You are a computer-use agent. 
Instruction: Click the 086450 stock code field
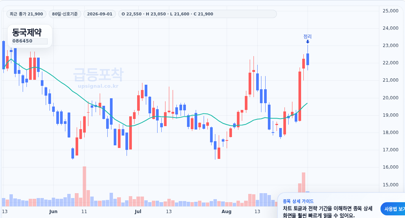point(30,41)
